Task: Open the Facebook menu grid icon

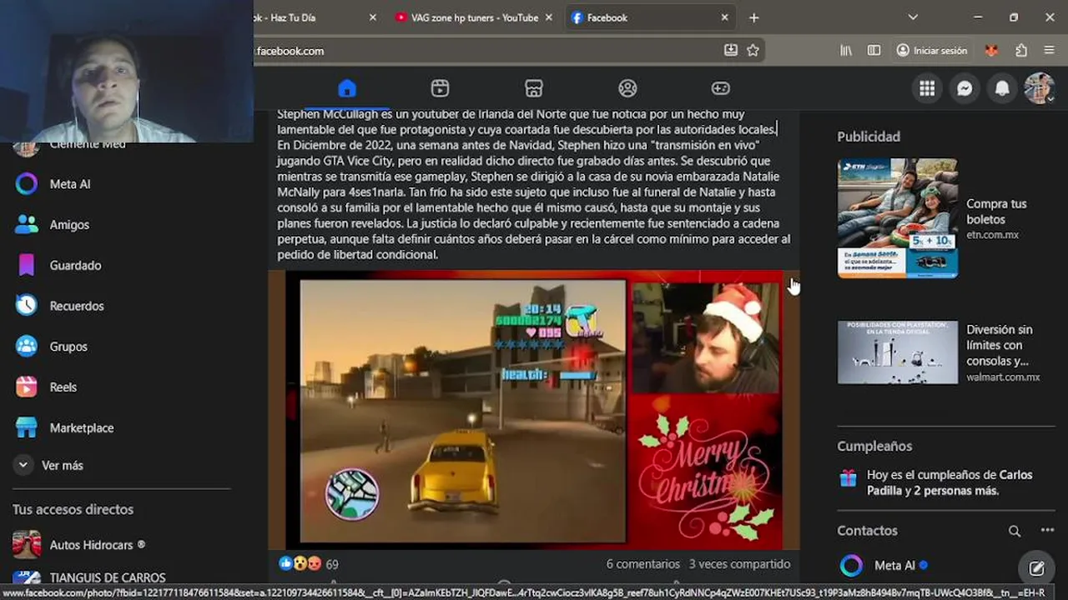Action: (x=927, y=88)
